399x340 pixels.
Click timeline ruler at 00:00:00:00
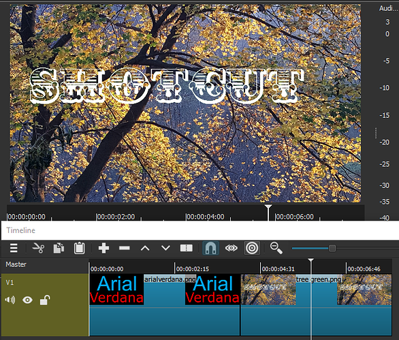pyautogui.click(x=107, y=269)
